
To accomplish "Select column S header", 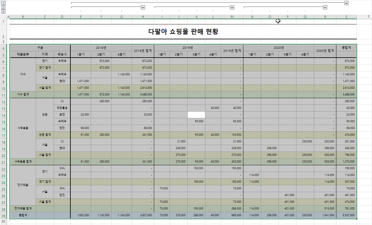I will pyautogui.click(x=346, y=17).
